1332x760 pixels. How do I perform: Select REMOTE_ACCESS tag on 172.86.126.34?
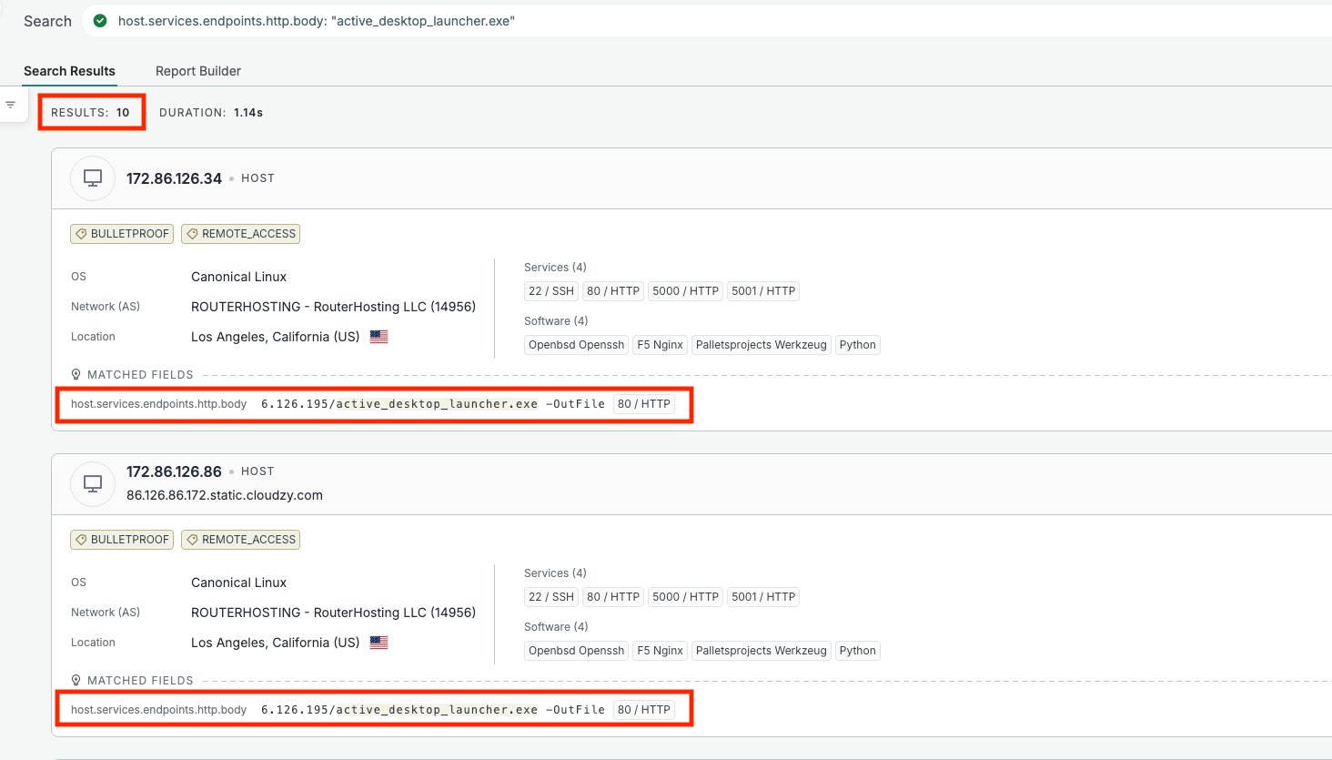[240, 234]
